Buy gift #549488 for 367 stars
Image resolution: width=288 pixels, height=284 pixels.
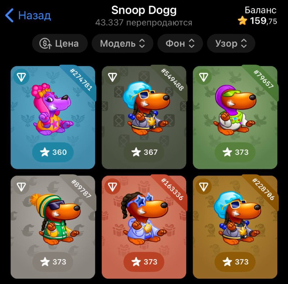coord(144,152)
